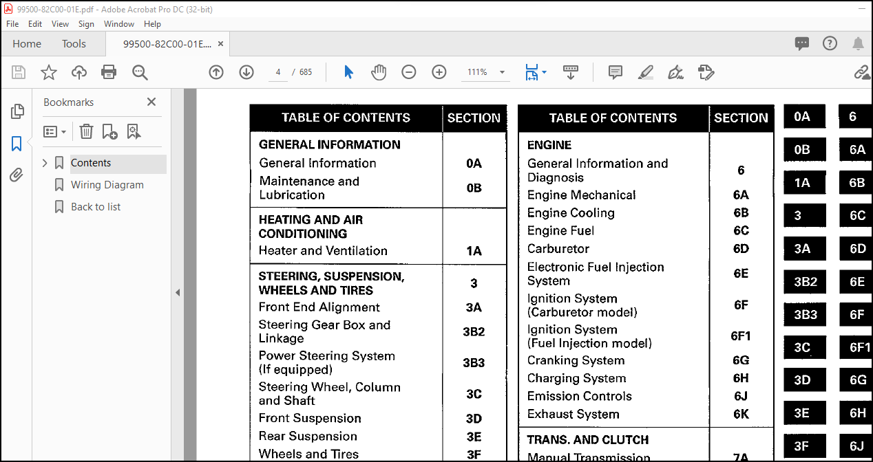Screen dimensions: 873x462
Task: Toggle the attachments paperclip panel
Action: click(17, 175)
